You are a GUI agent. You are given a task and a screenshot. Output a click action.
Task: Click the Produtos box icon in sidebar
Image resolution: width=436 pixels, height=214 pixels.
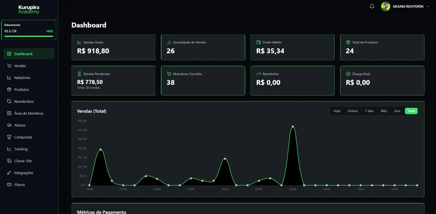pyautogui.click(x=9, y=90)
